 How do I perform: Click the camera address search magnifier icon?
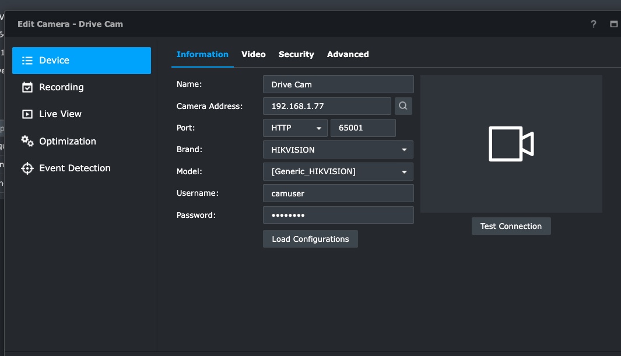click(404, 106)
